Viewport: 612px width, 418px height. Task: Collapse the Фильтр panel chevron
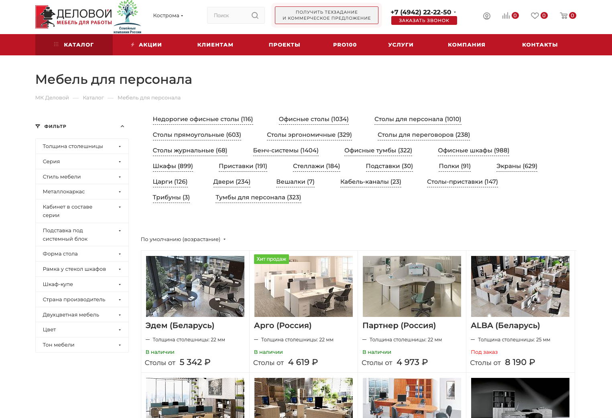point(122,126)
